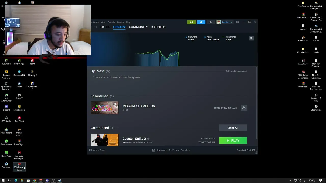Click info icon beside Counter-Strike 2
The width and height of the screenshot is (326, 183).
click(148, 139)
